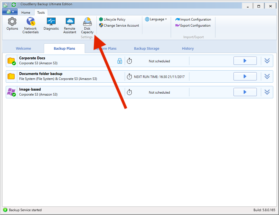
Task: Click the Documents folder backup folder icon
Action: [11, 76]
